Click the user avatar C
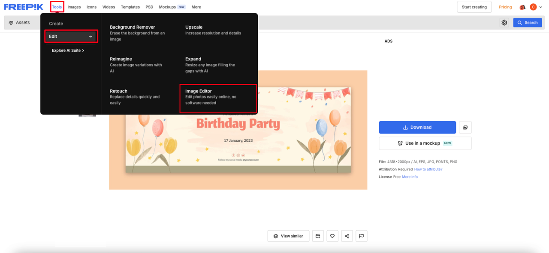This screenshot has width=549, height=253. [533, 7]
